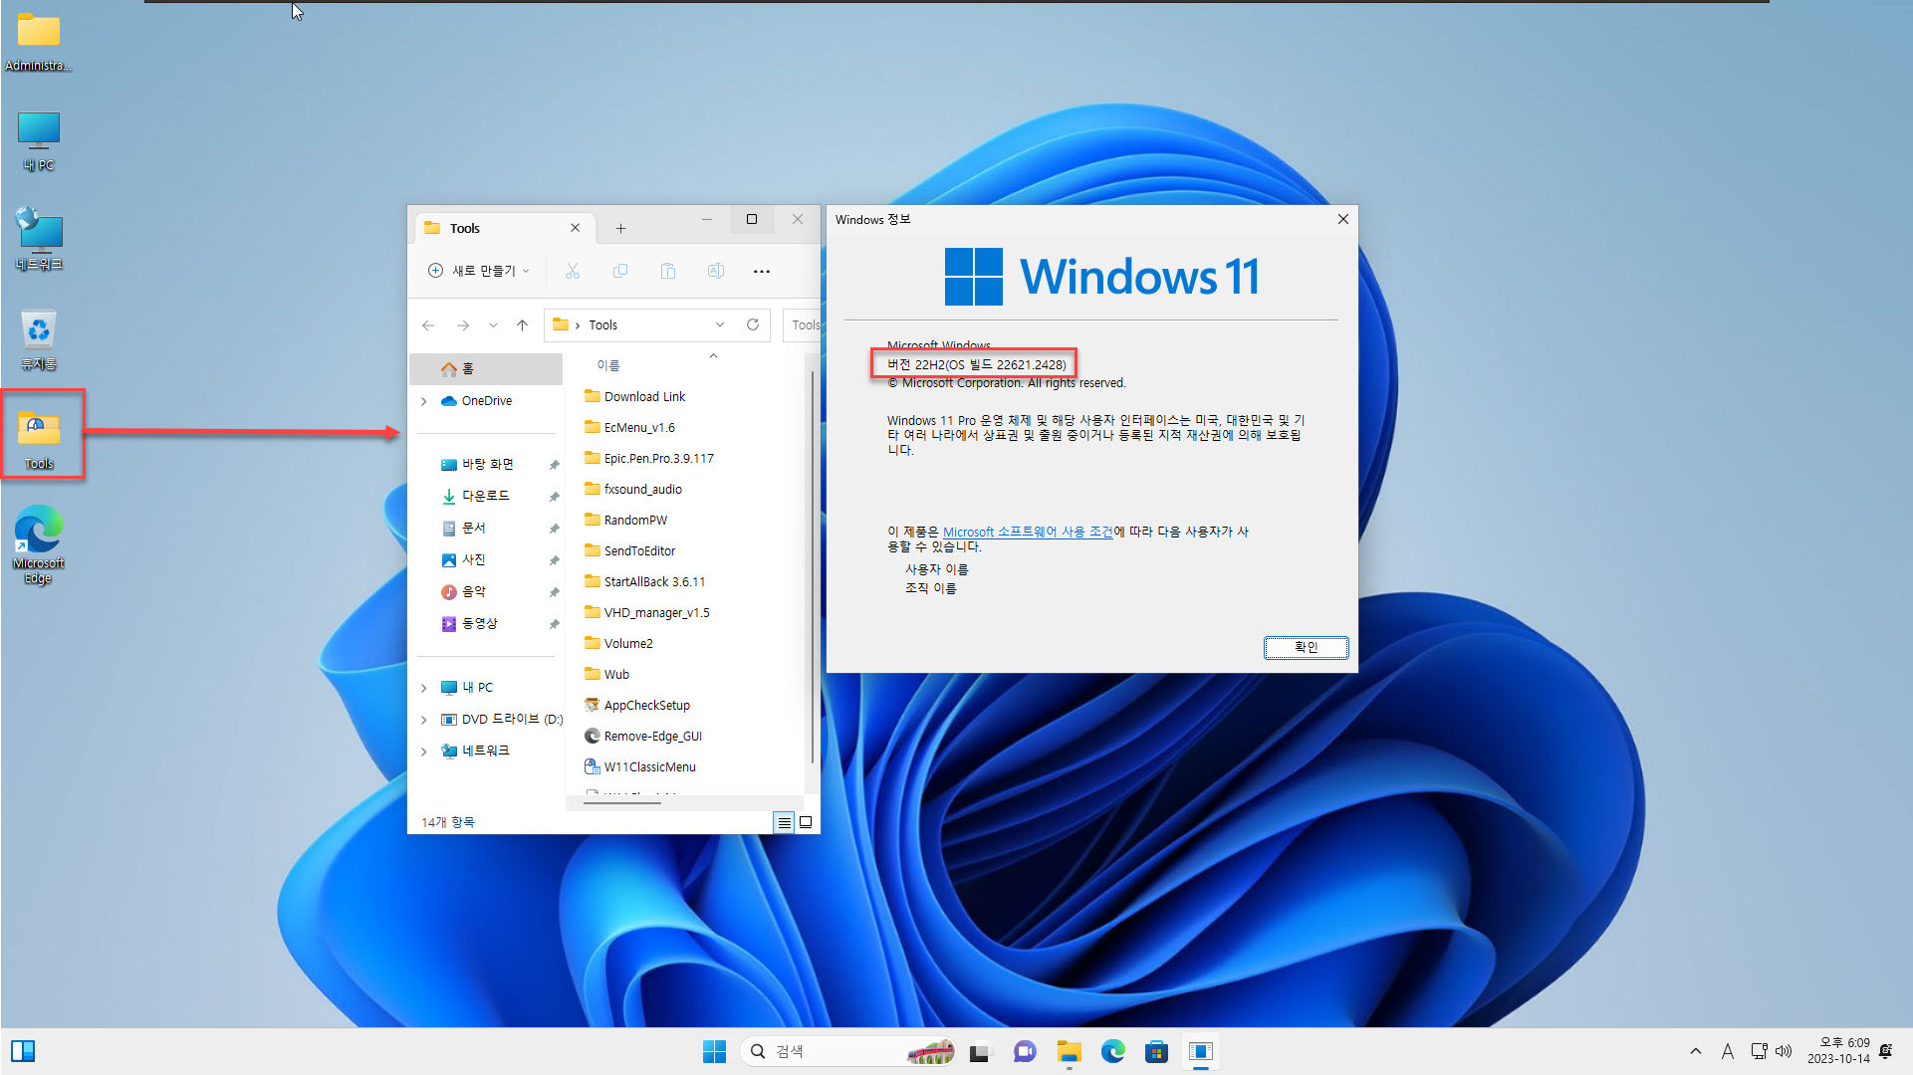Click the Paste icon in Explorer toolbar
Image resolution: width=1913 pixels, height=1075 pixels.
click(667, 271)
